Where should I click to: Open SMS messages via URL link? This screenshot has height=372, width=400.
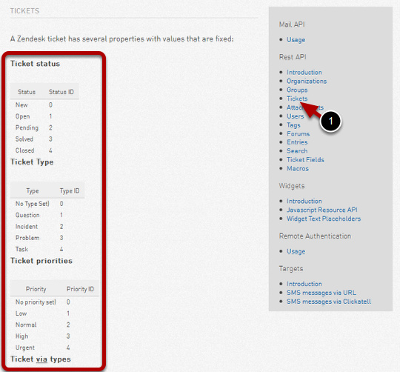[321, 293]
